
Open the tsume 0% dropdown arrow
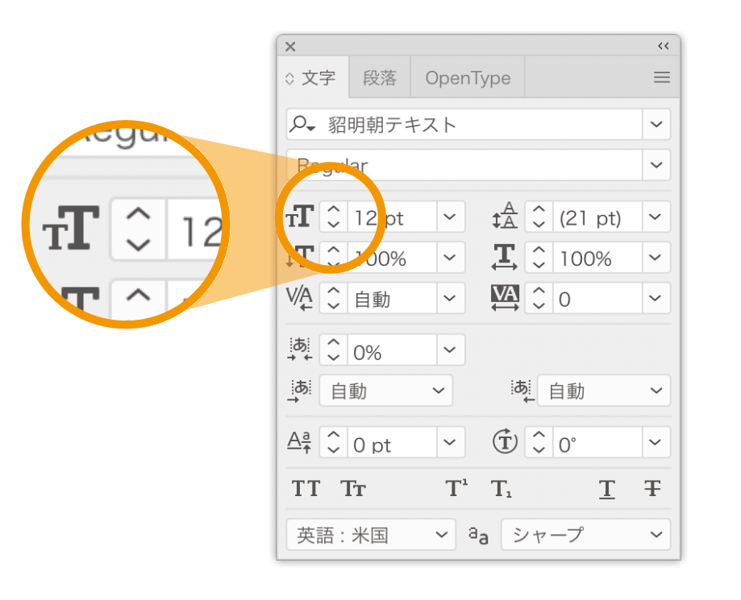[450, 350]
